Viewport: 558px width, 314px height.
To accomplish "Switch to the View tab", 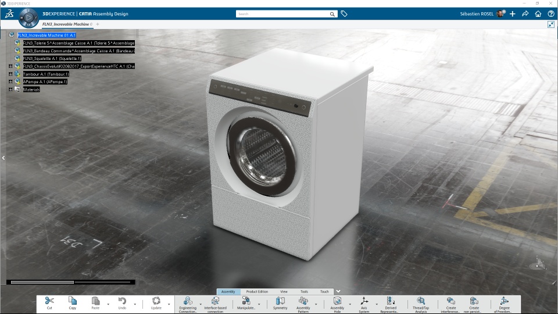I will tap(284, 291).
